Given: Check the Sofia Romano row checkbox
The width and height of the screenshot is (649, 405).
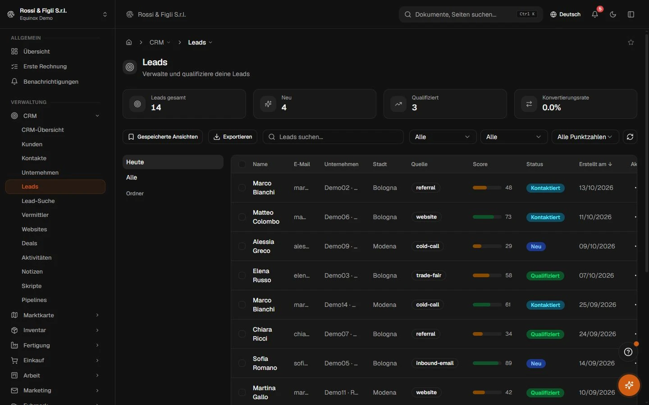Looking at the screenshot, I should point(242,363).
